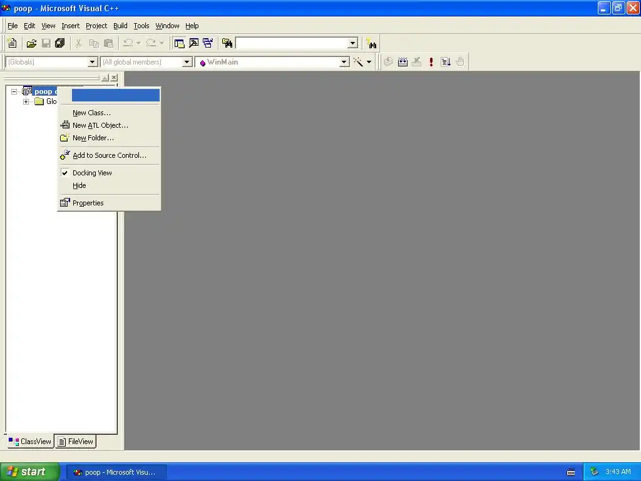The image size is (641, 481).
Task: Open the View menu
Action: 48,26
